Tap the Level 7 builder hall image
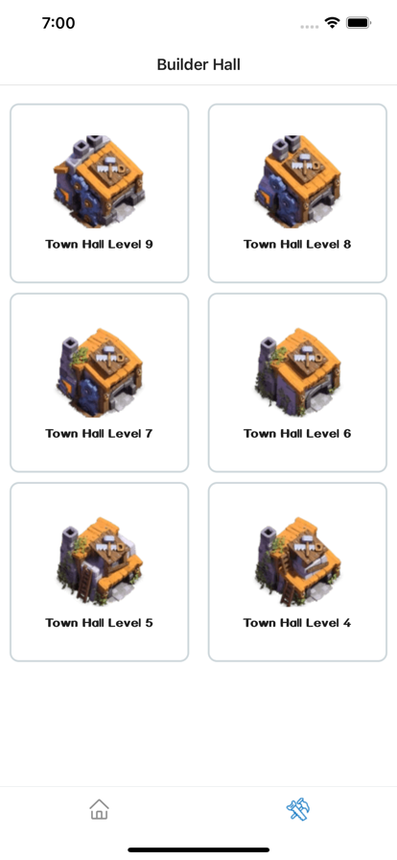The width and height of the screenshot is (397, 860). point(100,371)
